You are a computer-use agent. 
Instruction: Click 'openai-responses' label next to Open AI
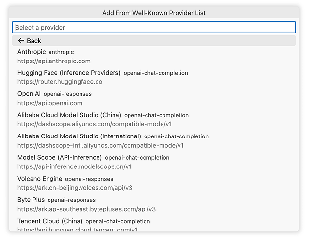[67, 94]
